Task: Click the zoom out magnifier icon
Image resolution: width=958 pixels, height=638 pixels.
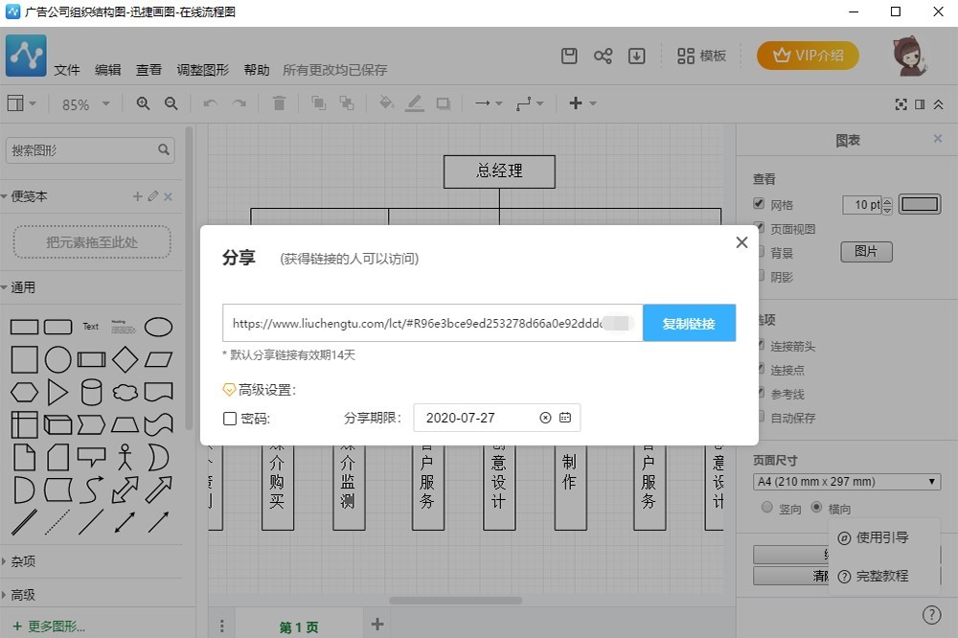Action: (171, 103)
